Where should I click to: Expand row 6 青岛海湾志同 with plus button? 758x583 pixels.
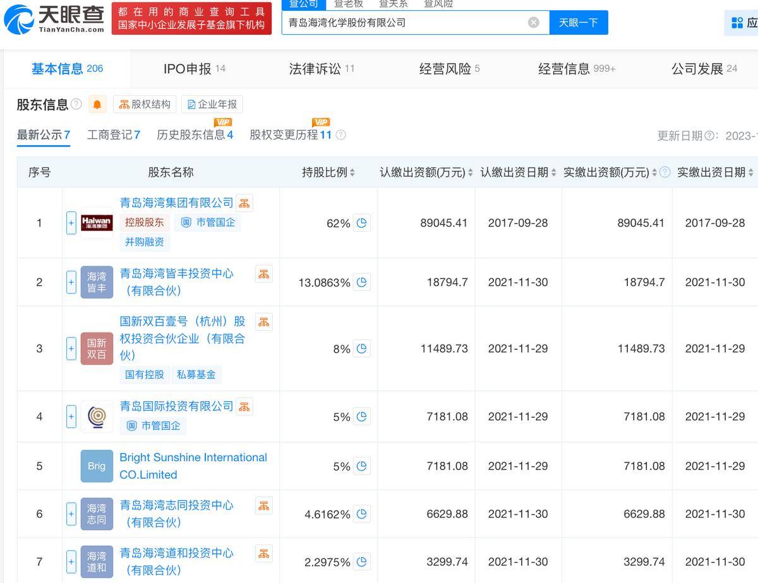point(71,514)
